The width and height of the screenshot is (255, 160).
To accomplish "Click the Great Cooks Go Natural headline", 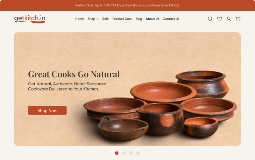I will pos(74,74).
